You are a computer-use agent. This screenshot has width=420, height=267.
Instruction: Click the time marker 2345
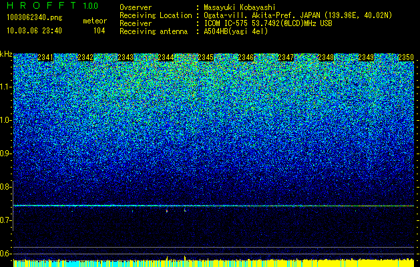pyautogui.click(x=206, y=57)
